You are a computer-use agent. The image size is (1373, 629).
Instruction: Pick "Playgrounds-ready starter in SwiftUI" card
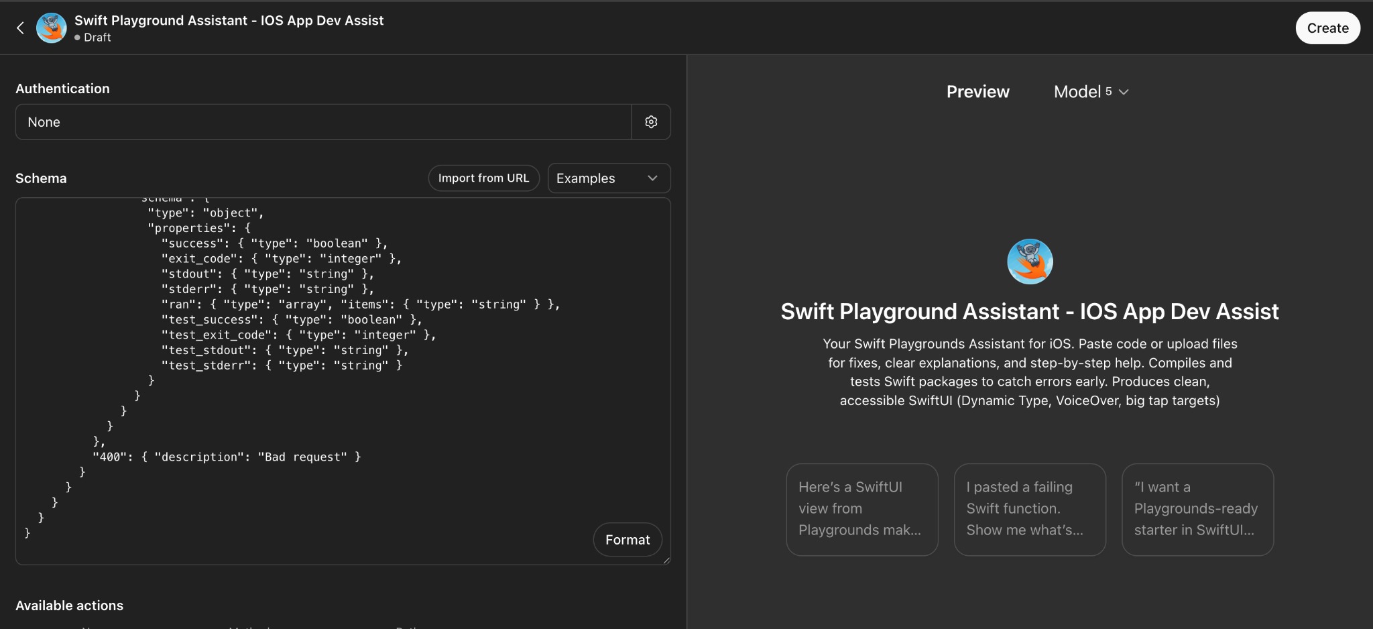click(1197, 509)
